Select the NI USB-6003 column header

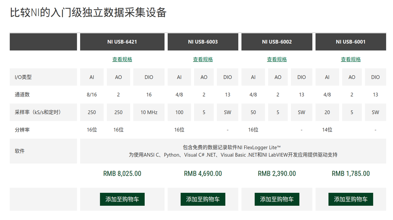click(203, 42)
